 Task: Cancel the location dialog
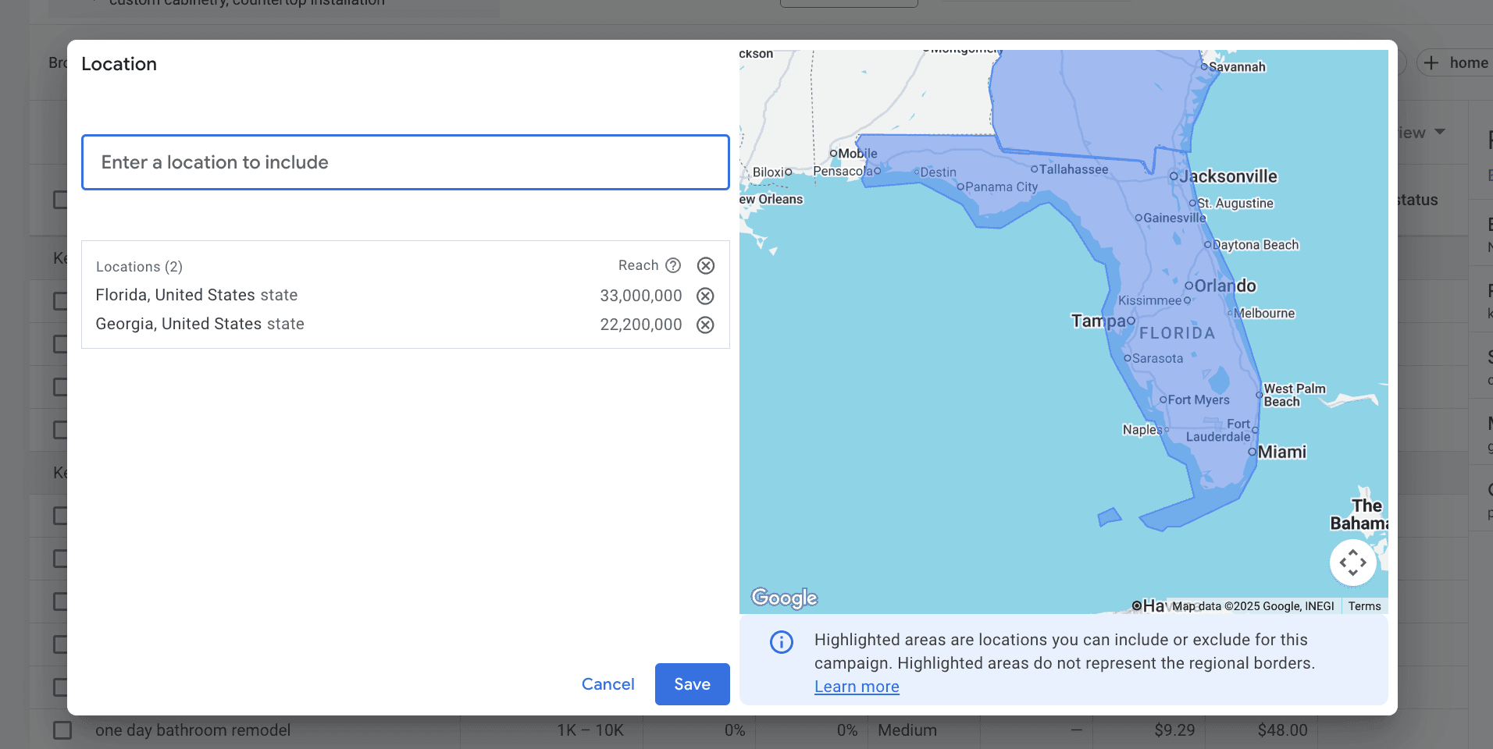point(608,684)
